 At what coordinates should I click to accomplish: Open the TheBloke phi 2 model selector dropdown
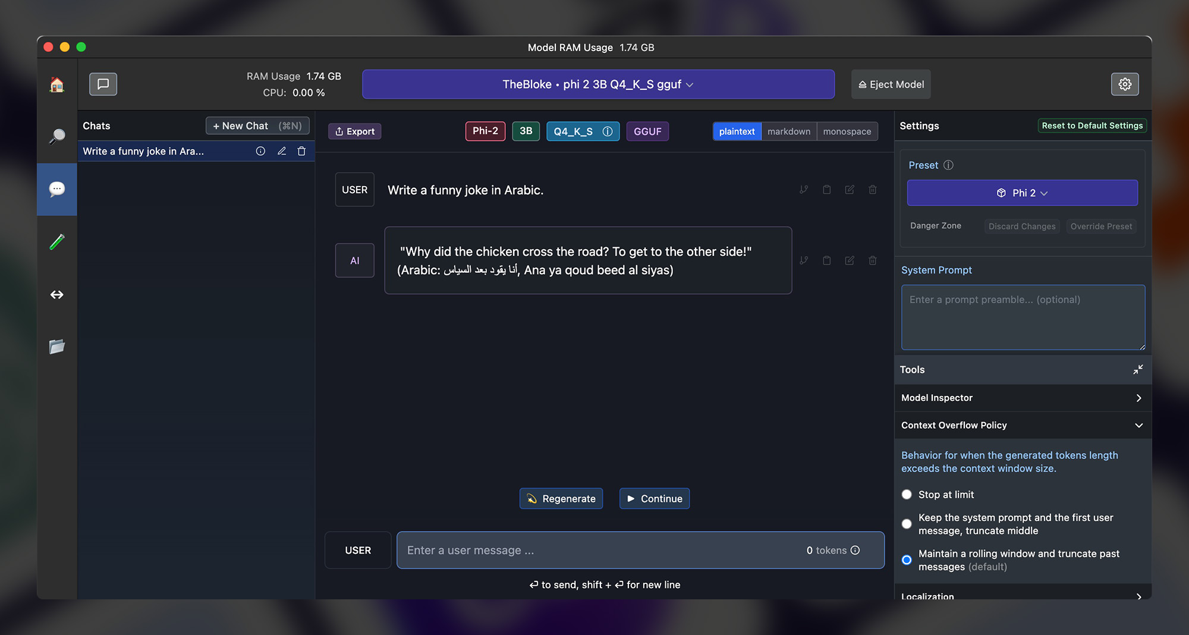coord(598,84)
